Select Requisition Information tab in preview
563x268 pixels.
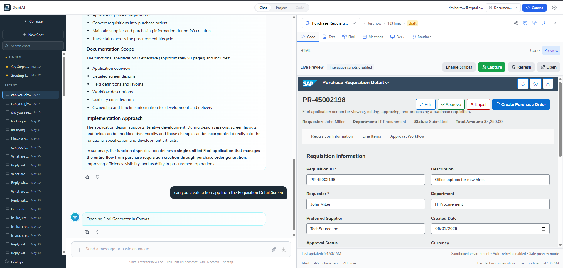(x=332, y=136)
